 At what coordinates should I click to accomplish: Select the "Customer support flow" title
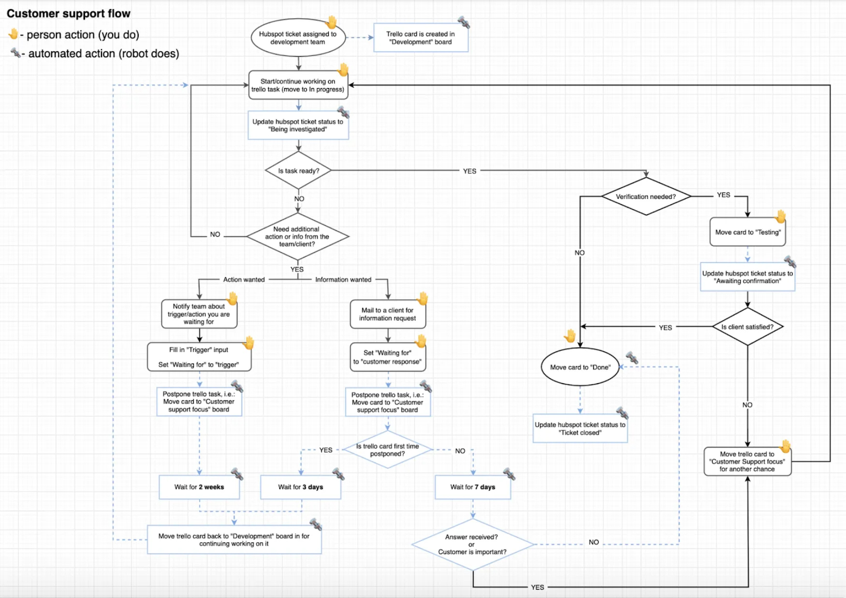click(69, 13)
